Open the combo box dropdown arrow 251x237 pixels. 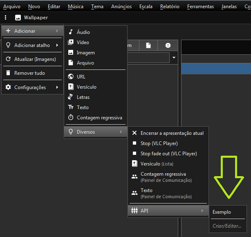click(x=174, y=58)
